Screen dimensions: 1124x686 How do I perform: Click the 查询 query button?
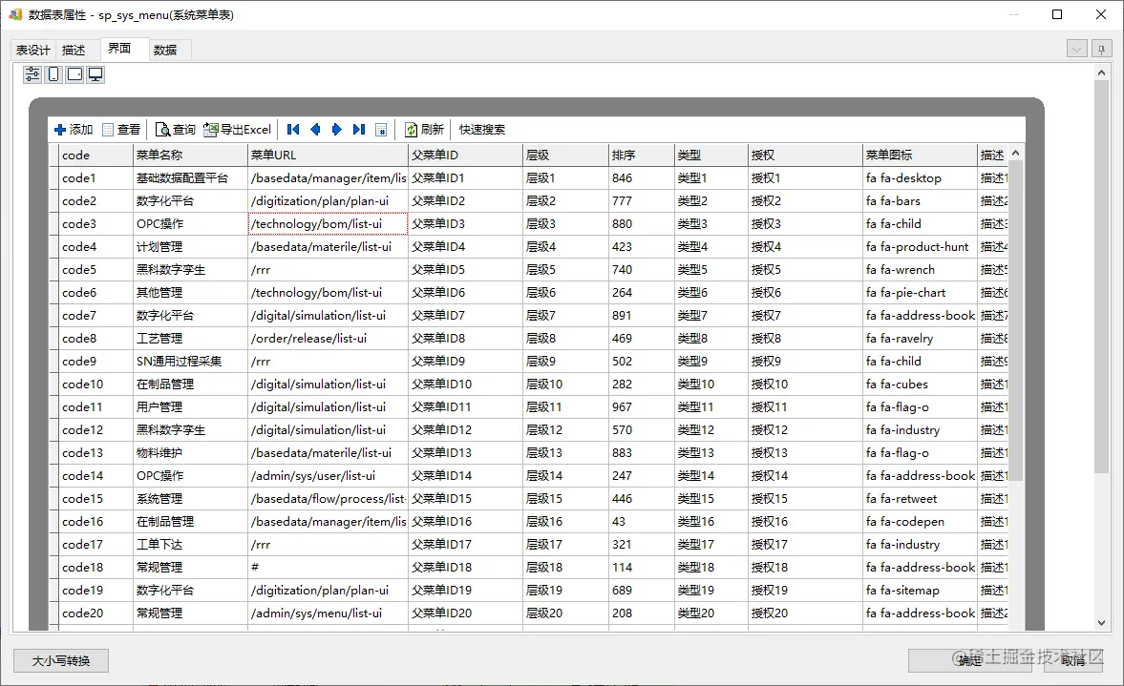coord(176,130)
